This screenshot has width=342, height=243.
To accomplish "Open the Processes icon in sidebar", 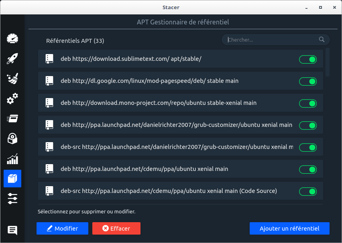I will (12, 118).
